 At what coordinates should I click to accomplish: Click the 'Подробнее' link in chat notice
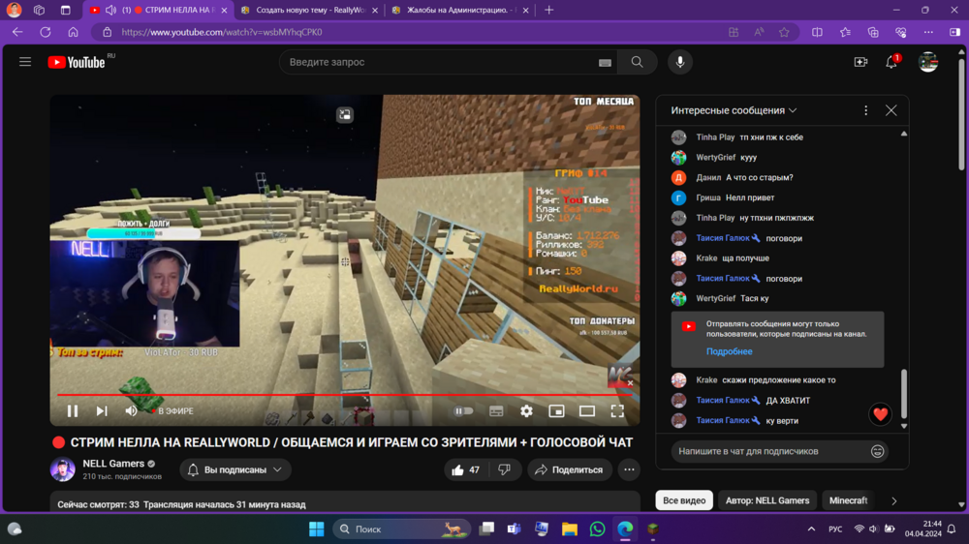click(x=730, y=351)
